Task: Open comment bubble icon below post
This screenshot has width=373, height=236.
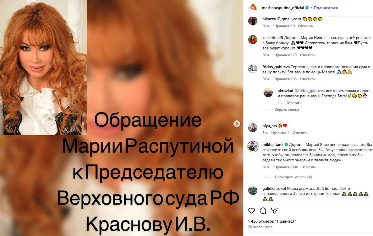Action: 263,211
